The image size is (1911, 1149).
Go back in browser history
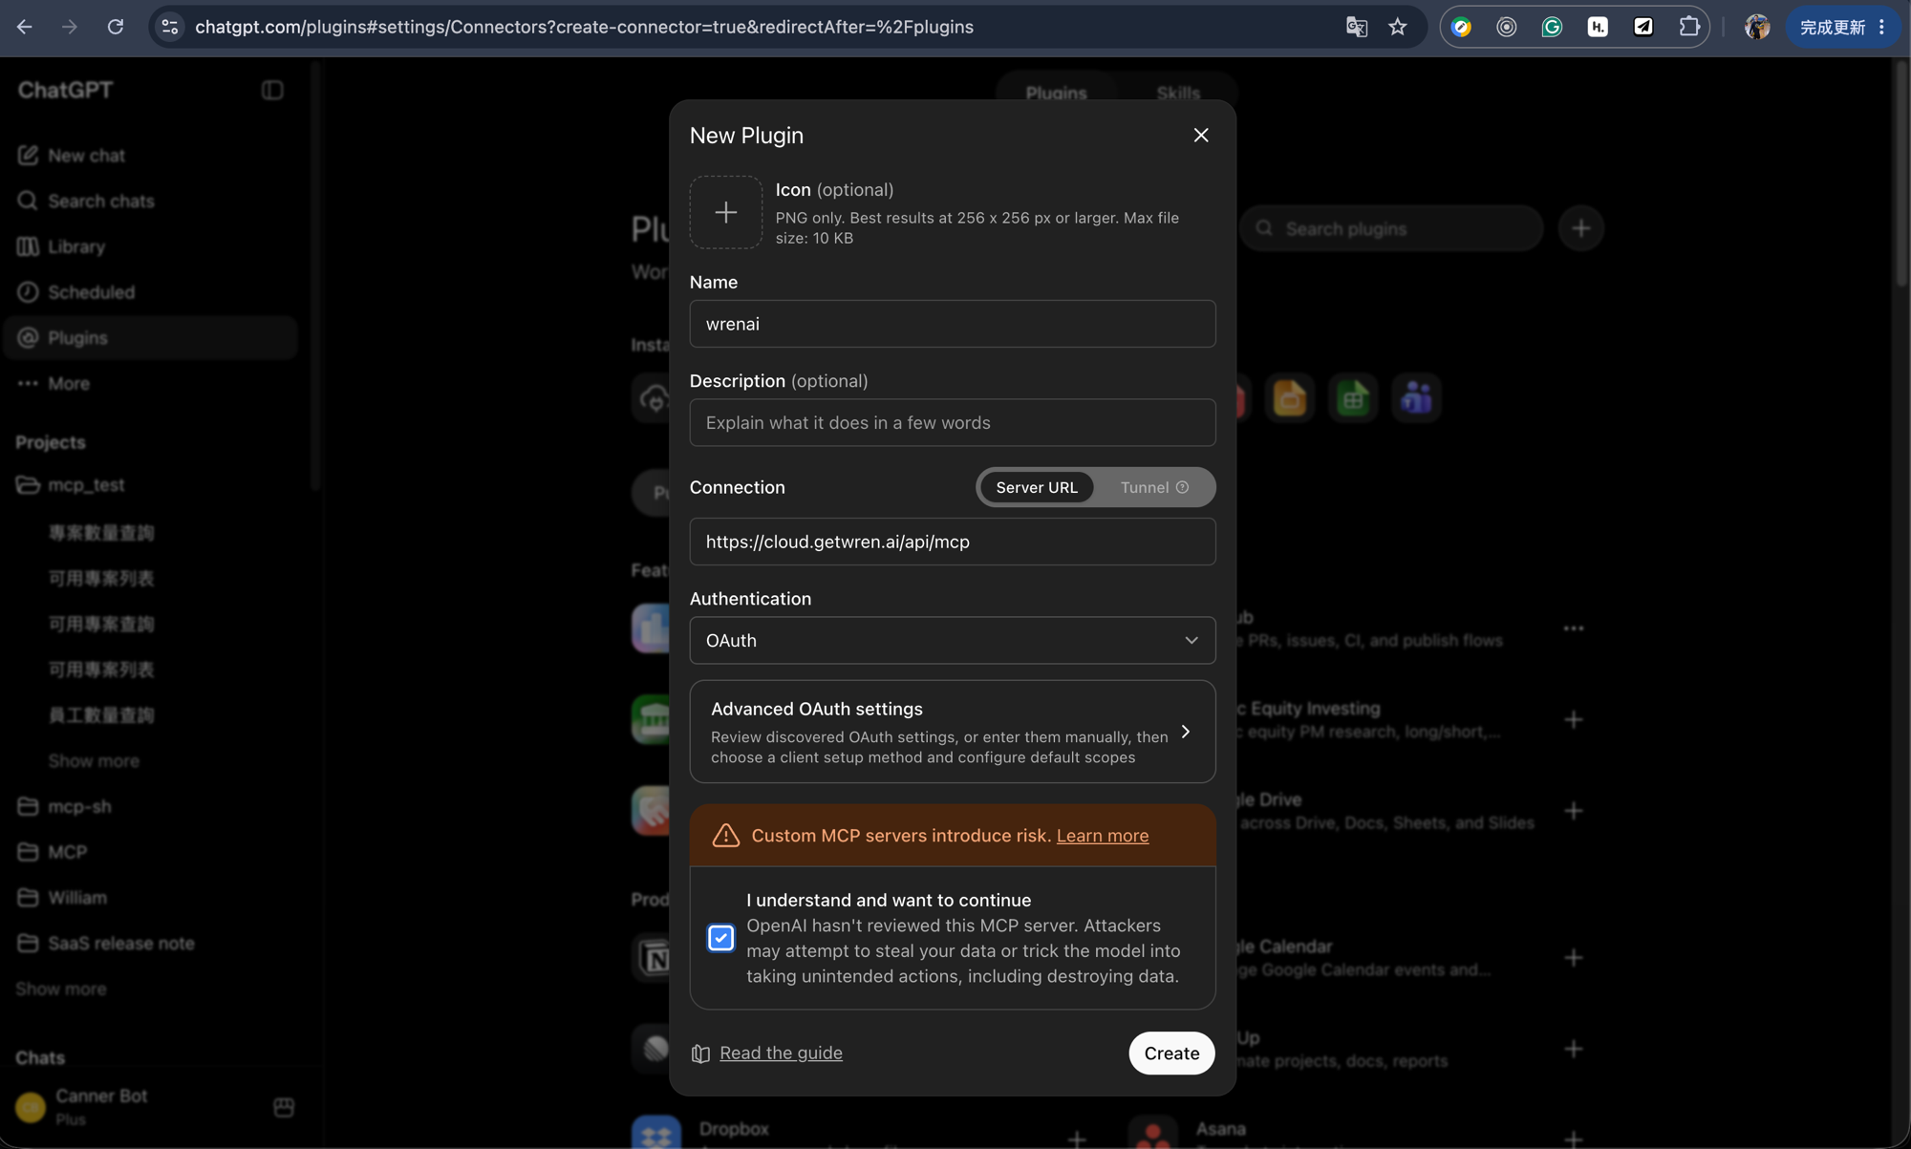[25, 27]
